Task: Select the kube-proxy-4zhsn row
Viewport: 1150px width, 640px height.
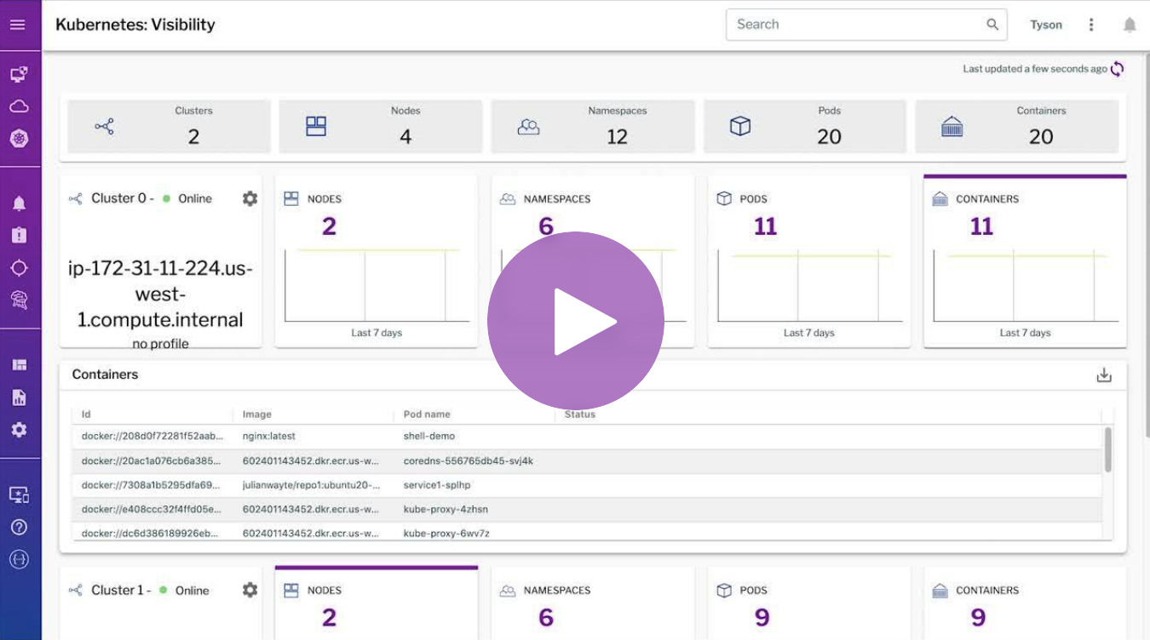Action: coord(587,510)
